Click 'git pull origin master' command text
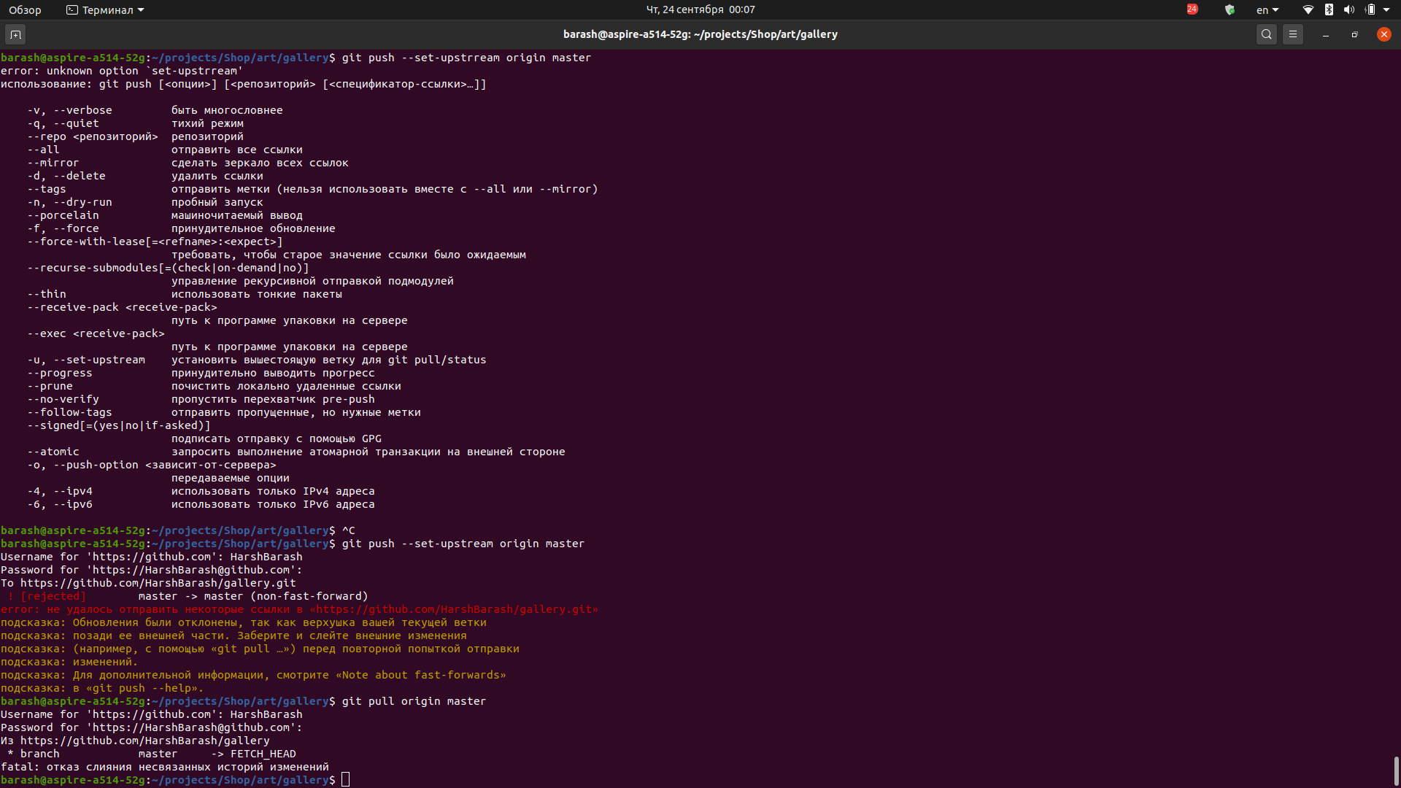Screen dimensions: 1401x788 point(414,701)
